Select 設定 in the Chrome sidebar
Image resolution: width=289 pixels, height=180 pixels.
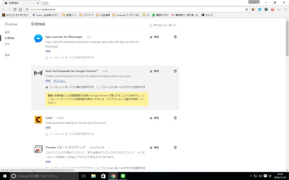tap(7, 44)
